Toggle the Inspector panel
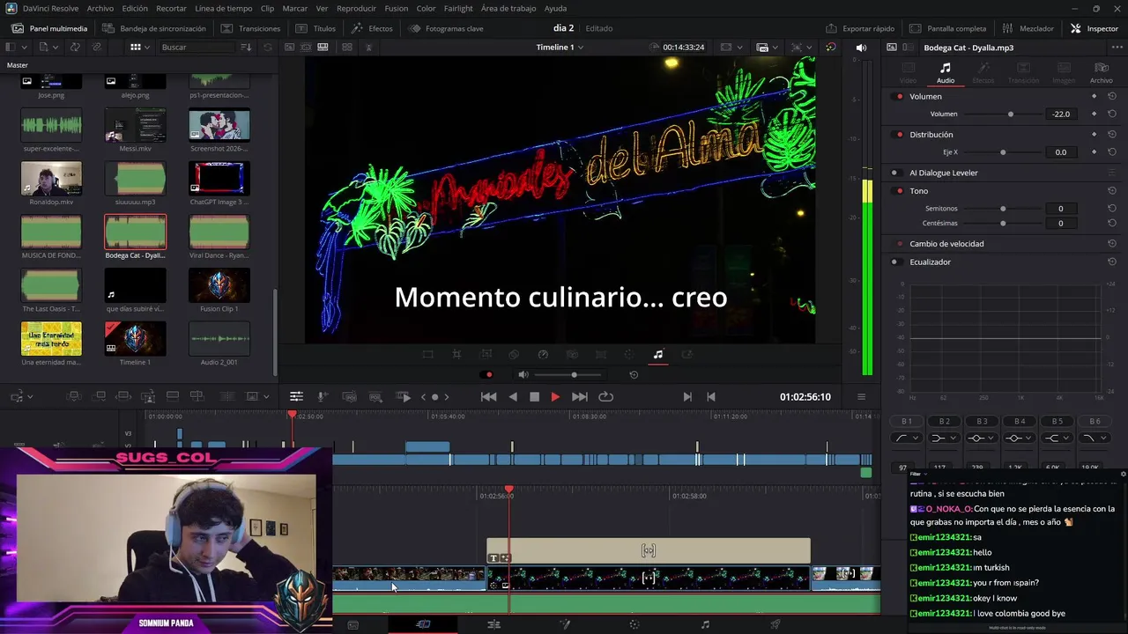1128x634 pixels. (1094, 28)
